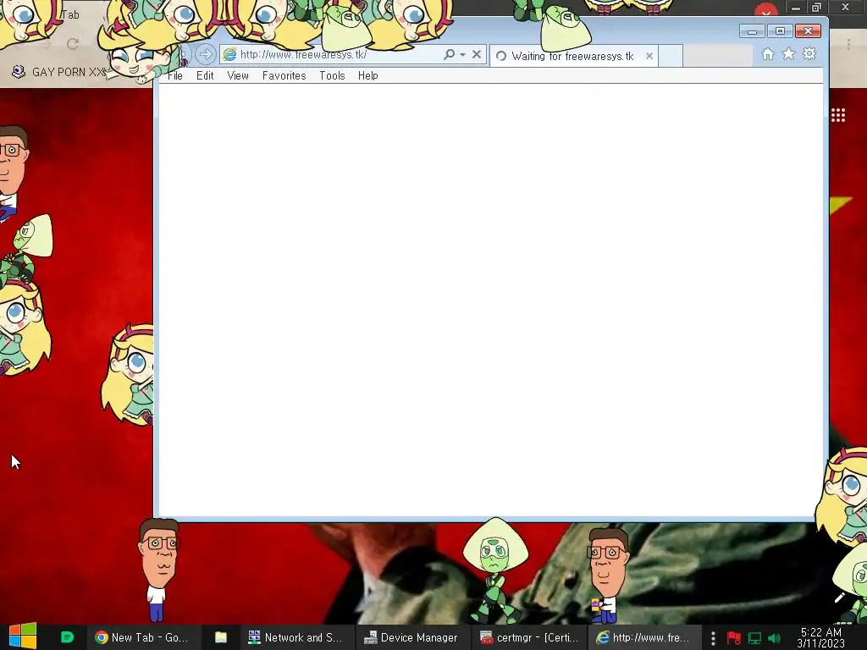Screen dimensions: 867x650
Task: Open the Favorites star icon
Action: 788,53
